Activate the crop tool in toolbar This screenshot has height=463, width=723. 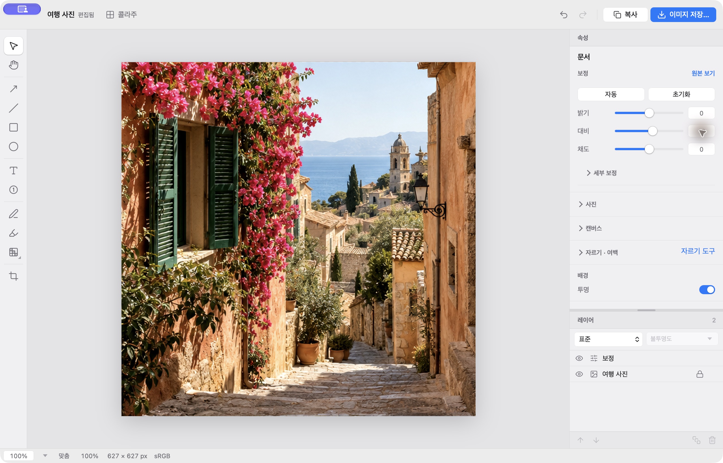14,276
